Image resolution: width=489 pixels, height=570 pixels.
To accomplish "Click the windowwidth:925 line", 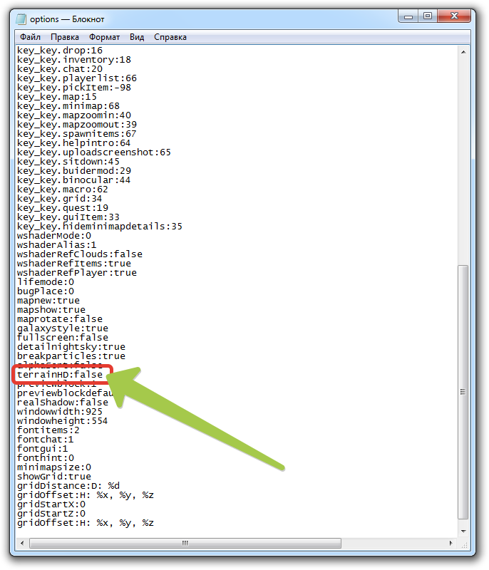I will click(60, 412).
